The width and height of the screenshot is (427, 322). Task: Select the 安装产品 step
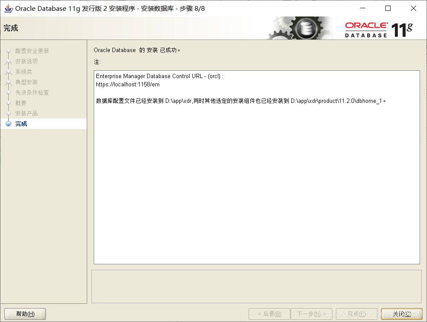coord(26,113)
